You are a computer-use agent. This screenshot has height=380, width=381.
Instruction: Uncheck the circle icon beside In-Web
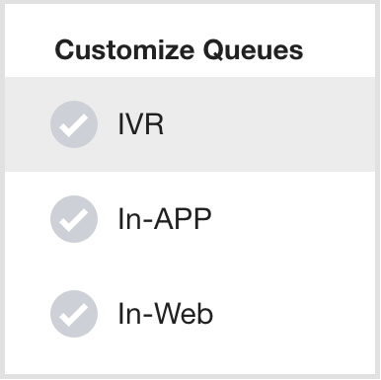pyautogui.click(x=74, y=314)
